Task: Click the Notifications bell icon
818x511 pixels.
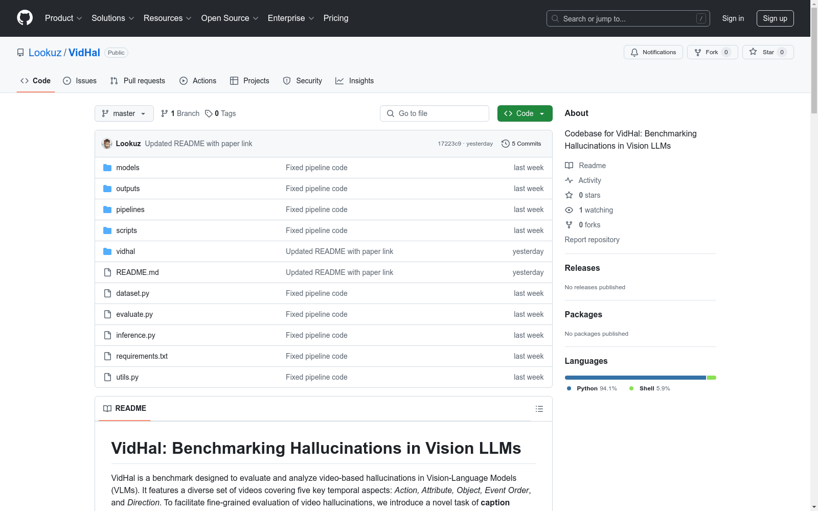Action: pyautogui.click(x=634, y=52)
